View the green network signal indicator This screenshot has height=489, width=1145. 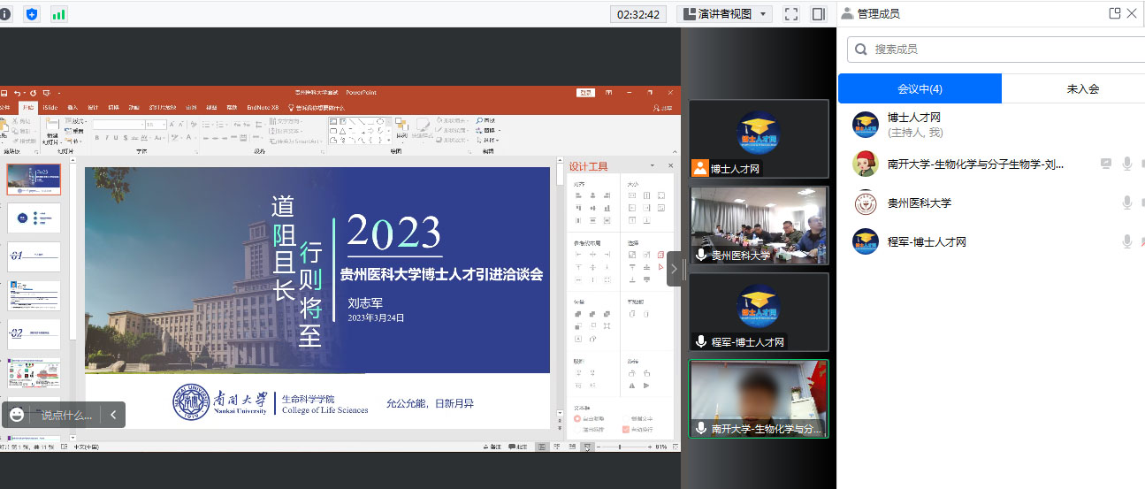[59, 13]
